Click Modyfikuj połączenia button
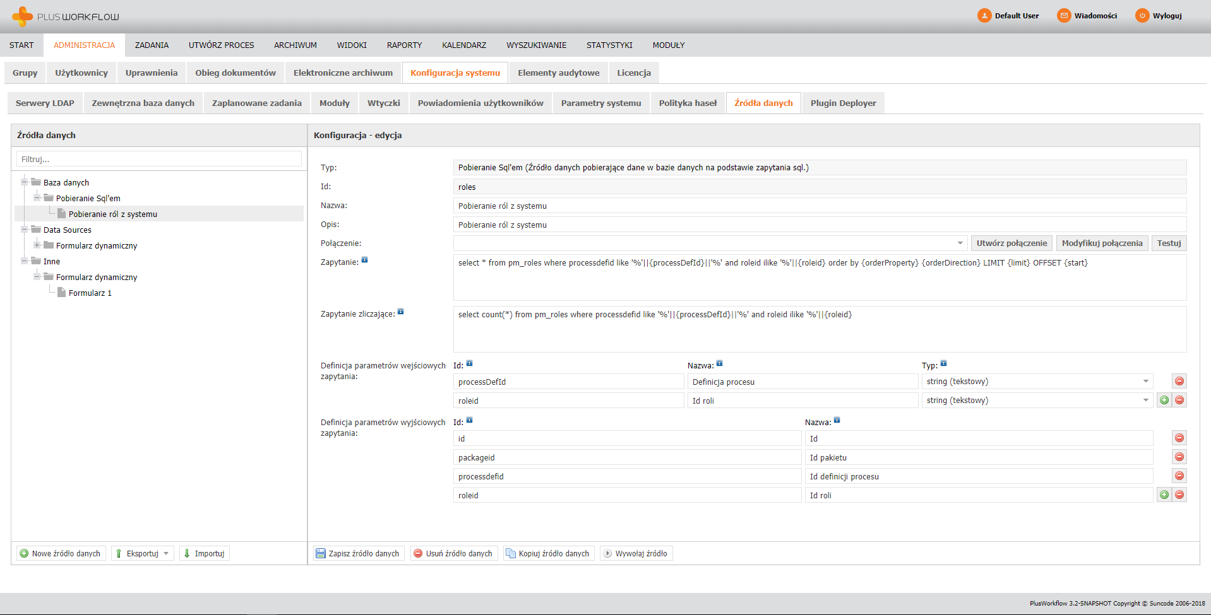 (1102, 243)
